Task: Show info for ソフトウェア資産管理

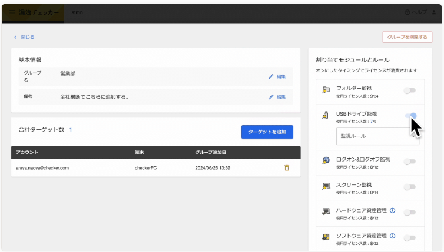Action: coord(392,236)
